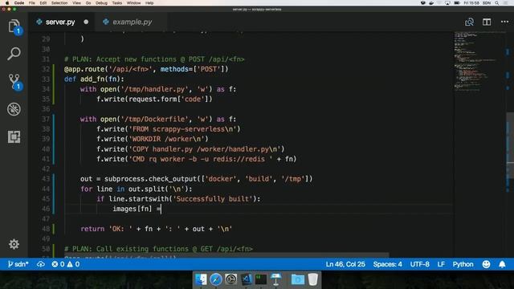The image size is (514, 289).
Task: Open the Window menu
Action: pyautogui.click(x=133, y=3)
